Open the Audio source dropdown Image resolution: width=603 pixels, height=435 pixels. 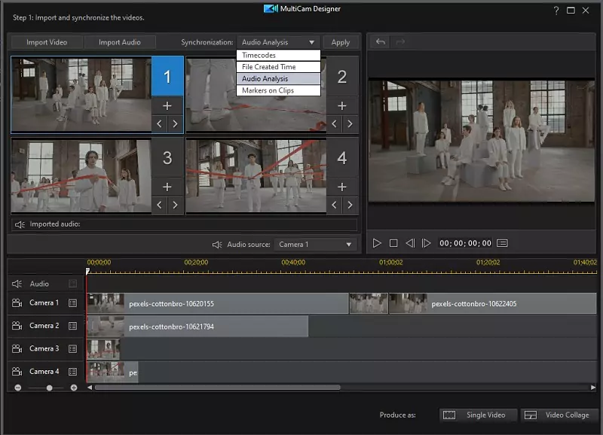pos(316,243)
